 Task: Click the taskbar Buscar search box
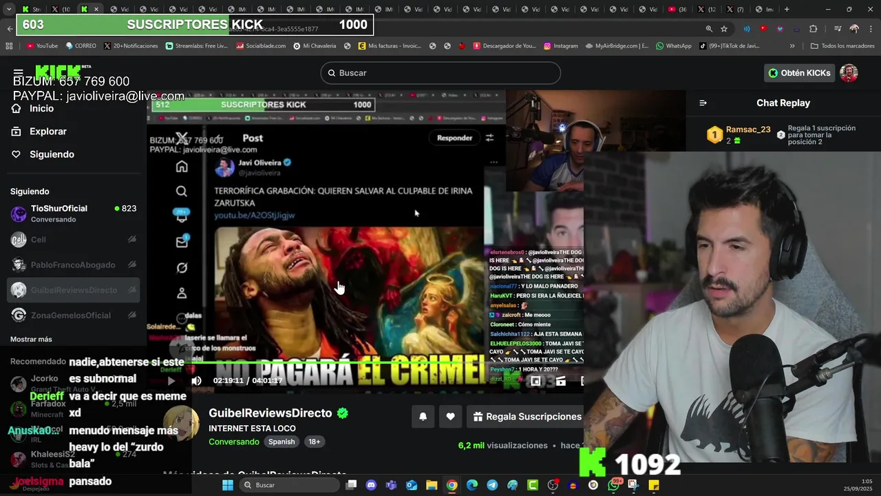click(289, 485)
